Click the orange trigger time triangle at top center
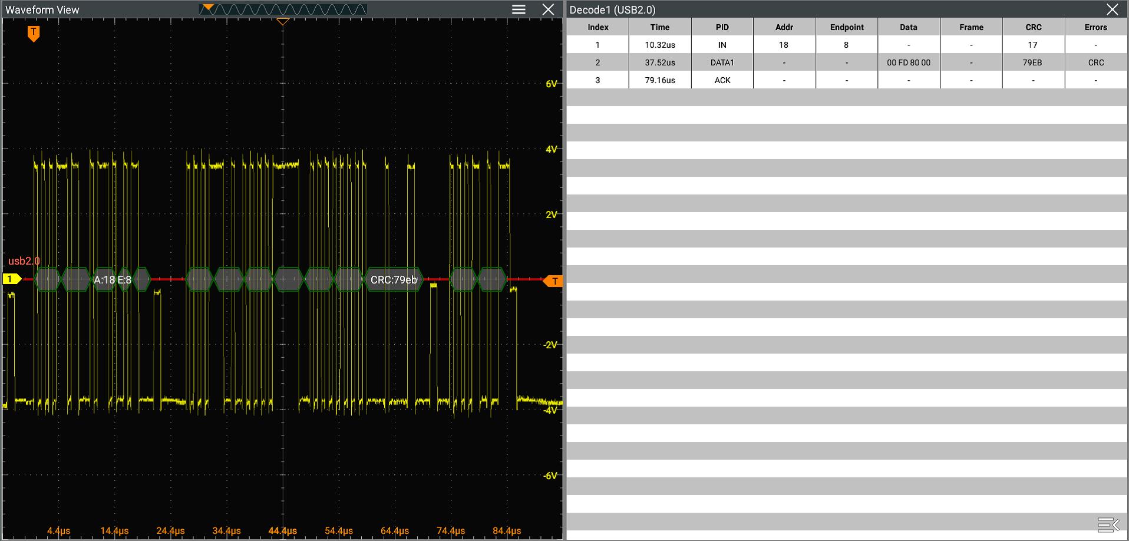Image resolution: width=1129 pixels, height=541 pixels. click(283, 22)
